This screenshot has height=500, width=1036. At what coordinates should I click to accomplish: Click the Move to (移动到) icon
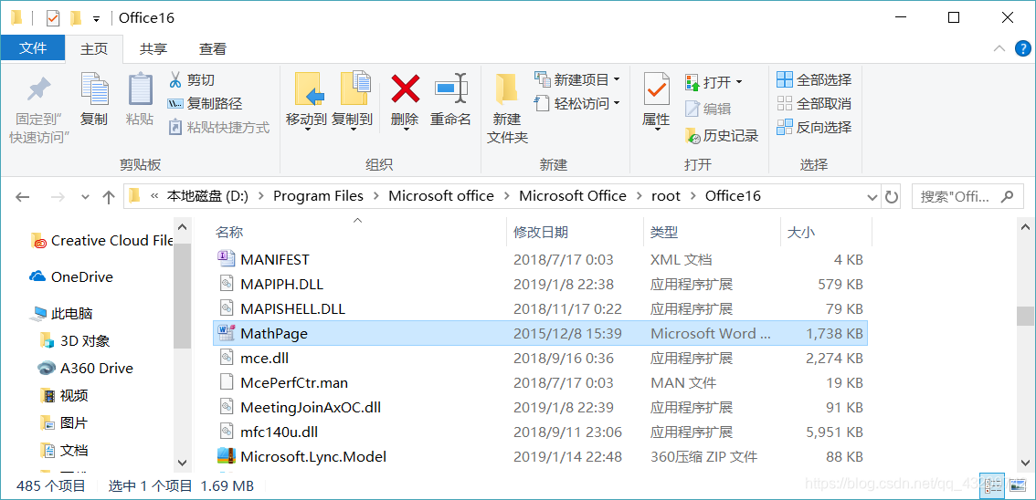pos(307,89)
